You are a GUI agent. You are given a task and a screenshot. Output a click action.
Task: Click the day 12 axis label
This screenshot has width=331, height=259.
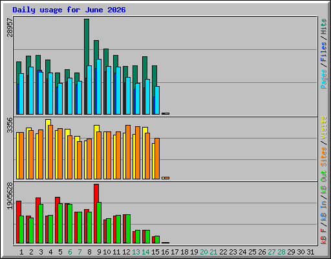tap(126, 252)
